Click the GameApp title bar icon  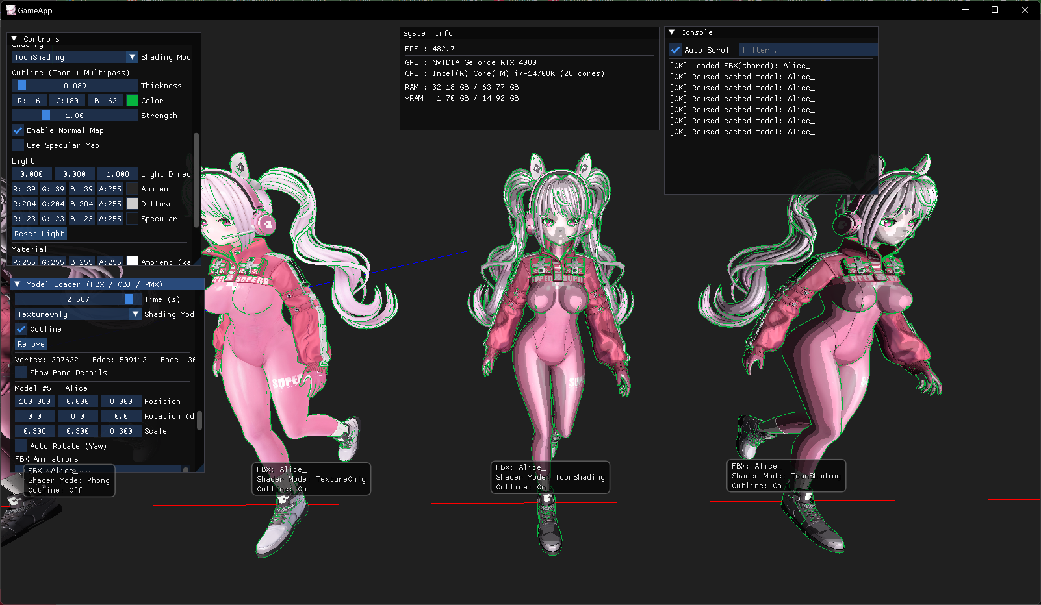(11, 10)
